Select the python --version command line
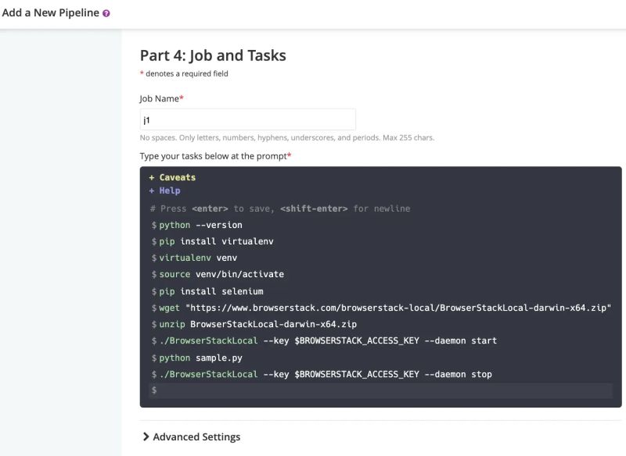The width and height of the screenshot is (626, 456). click(x=198, y=225)
